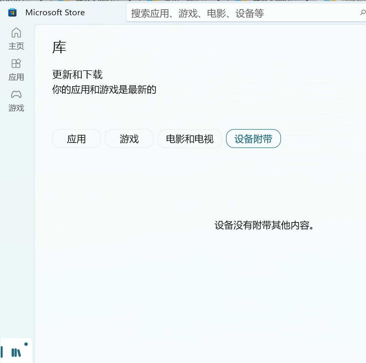Screen dimensions: 366x363
Task: Open the 主页 home section in sidebar
Action: [16, 39]
